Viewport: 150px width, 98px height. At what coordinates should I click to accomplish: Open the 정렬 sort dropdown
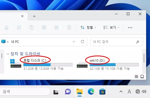coord(88,28)
